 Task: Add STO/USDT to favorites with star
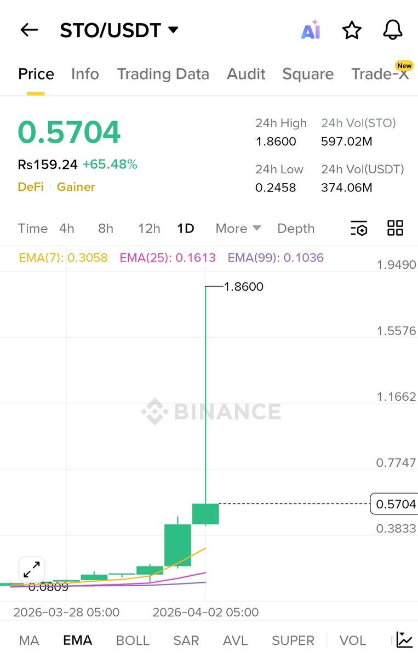point(352,30)
